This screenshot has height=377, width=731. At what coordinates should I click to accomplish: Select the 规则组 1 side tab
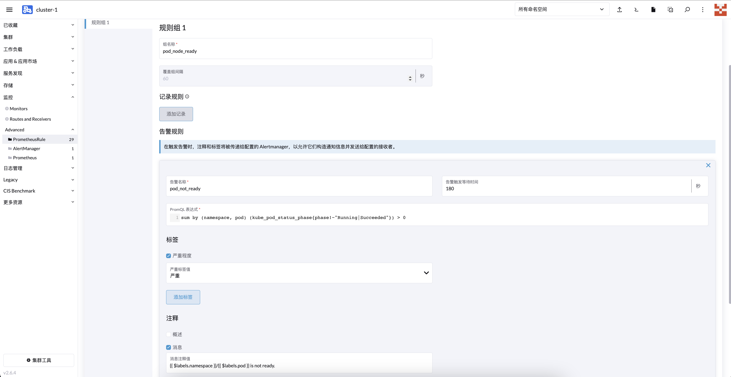(x=101, y=22)
